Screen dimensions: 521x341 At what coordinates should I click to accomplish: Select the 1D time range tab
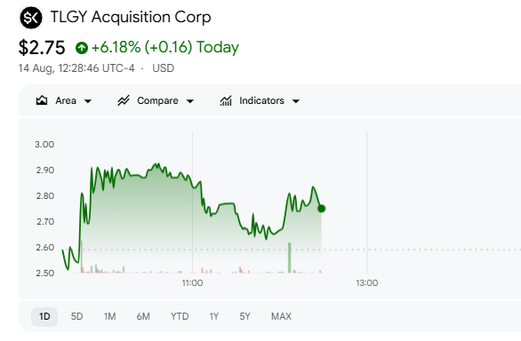(44, 316)
